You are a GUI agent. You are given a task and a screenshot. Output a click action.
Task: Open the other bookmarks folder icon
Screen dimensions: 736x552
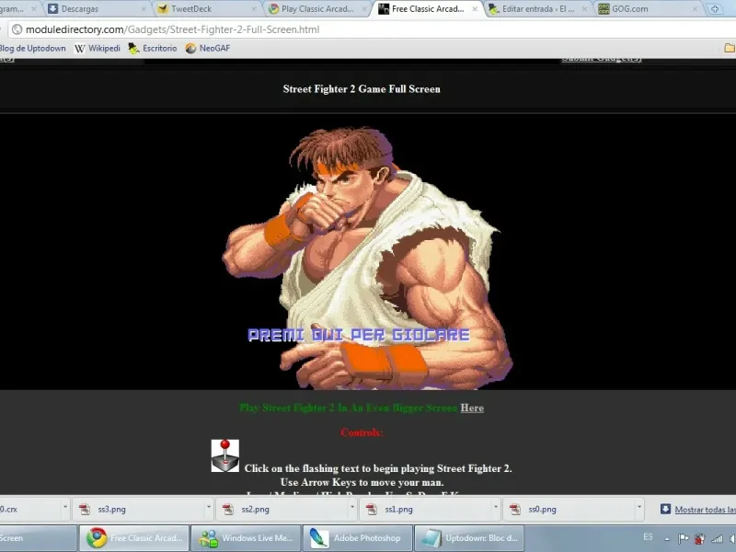[x=730, y=48]
